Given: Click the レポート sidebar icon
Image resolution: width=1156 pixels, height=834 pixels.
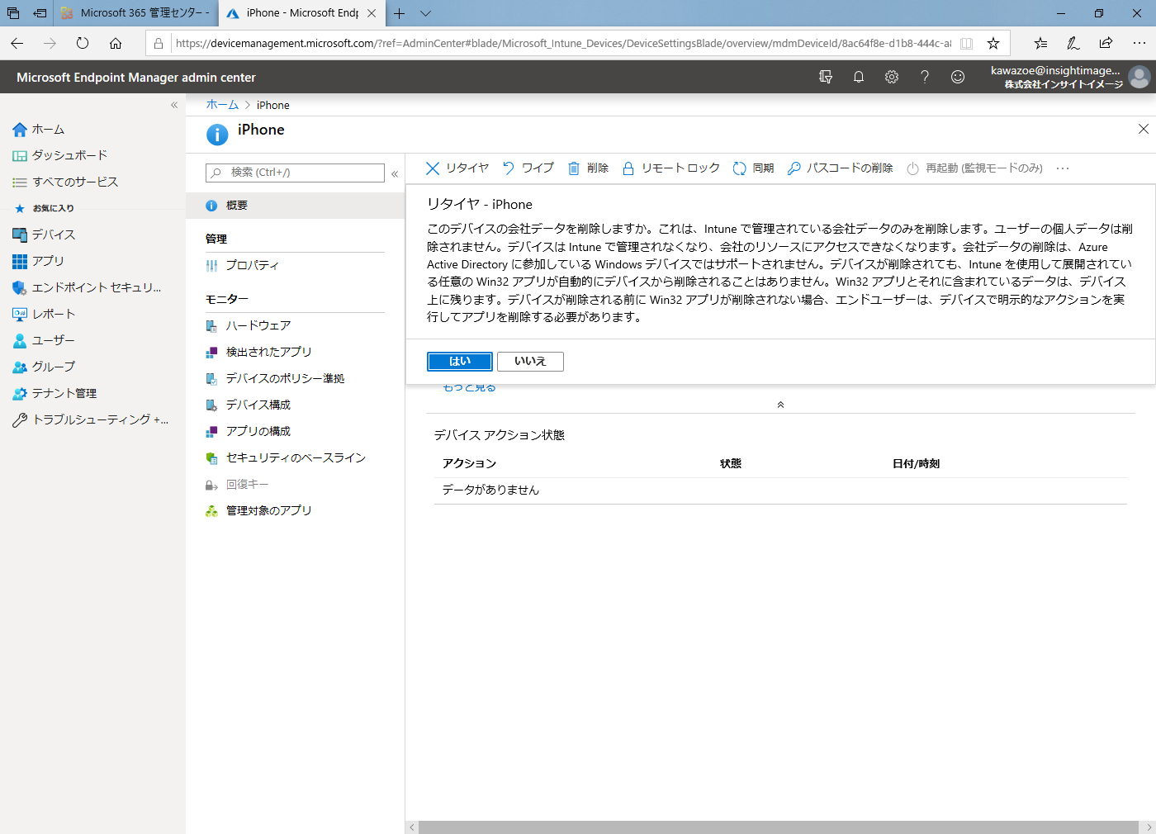Looking at the screenshot, I should pyautogui.click(x=20, y=315).
